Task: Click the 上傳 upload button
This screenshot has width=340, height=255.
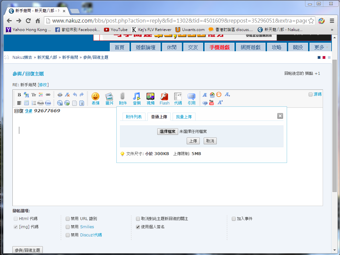Action: pyautogui.click(x=193, y=141)
